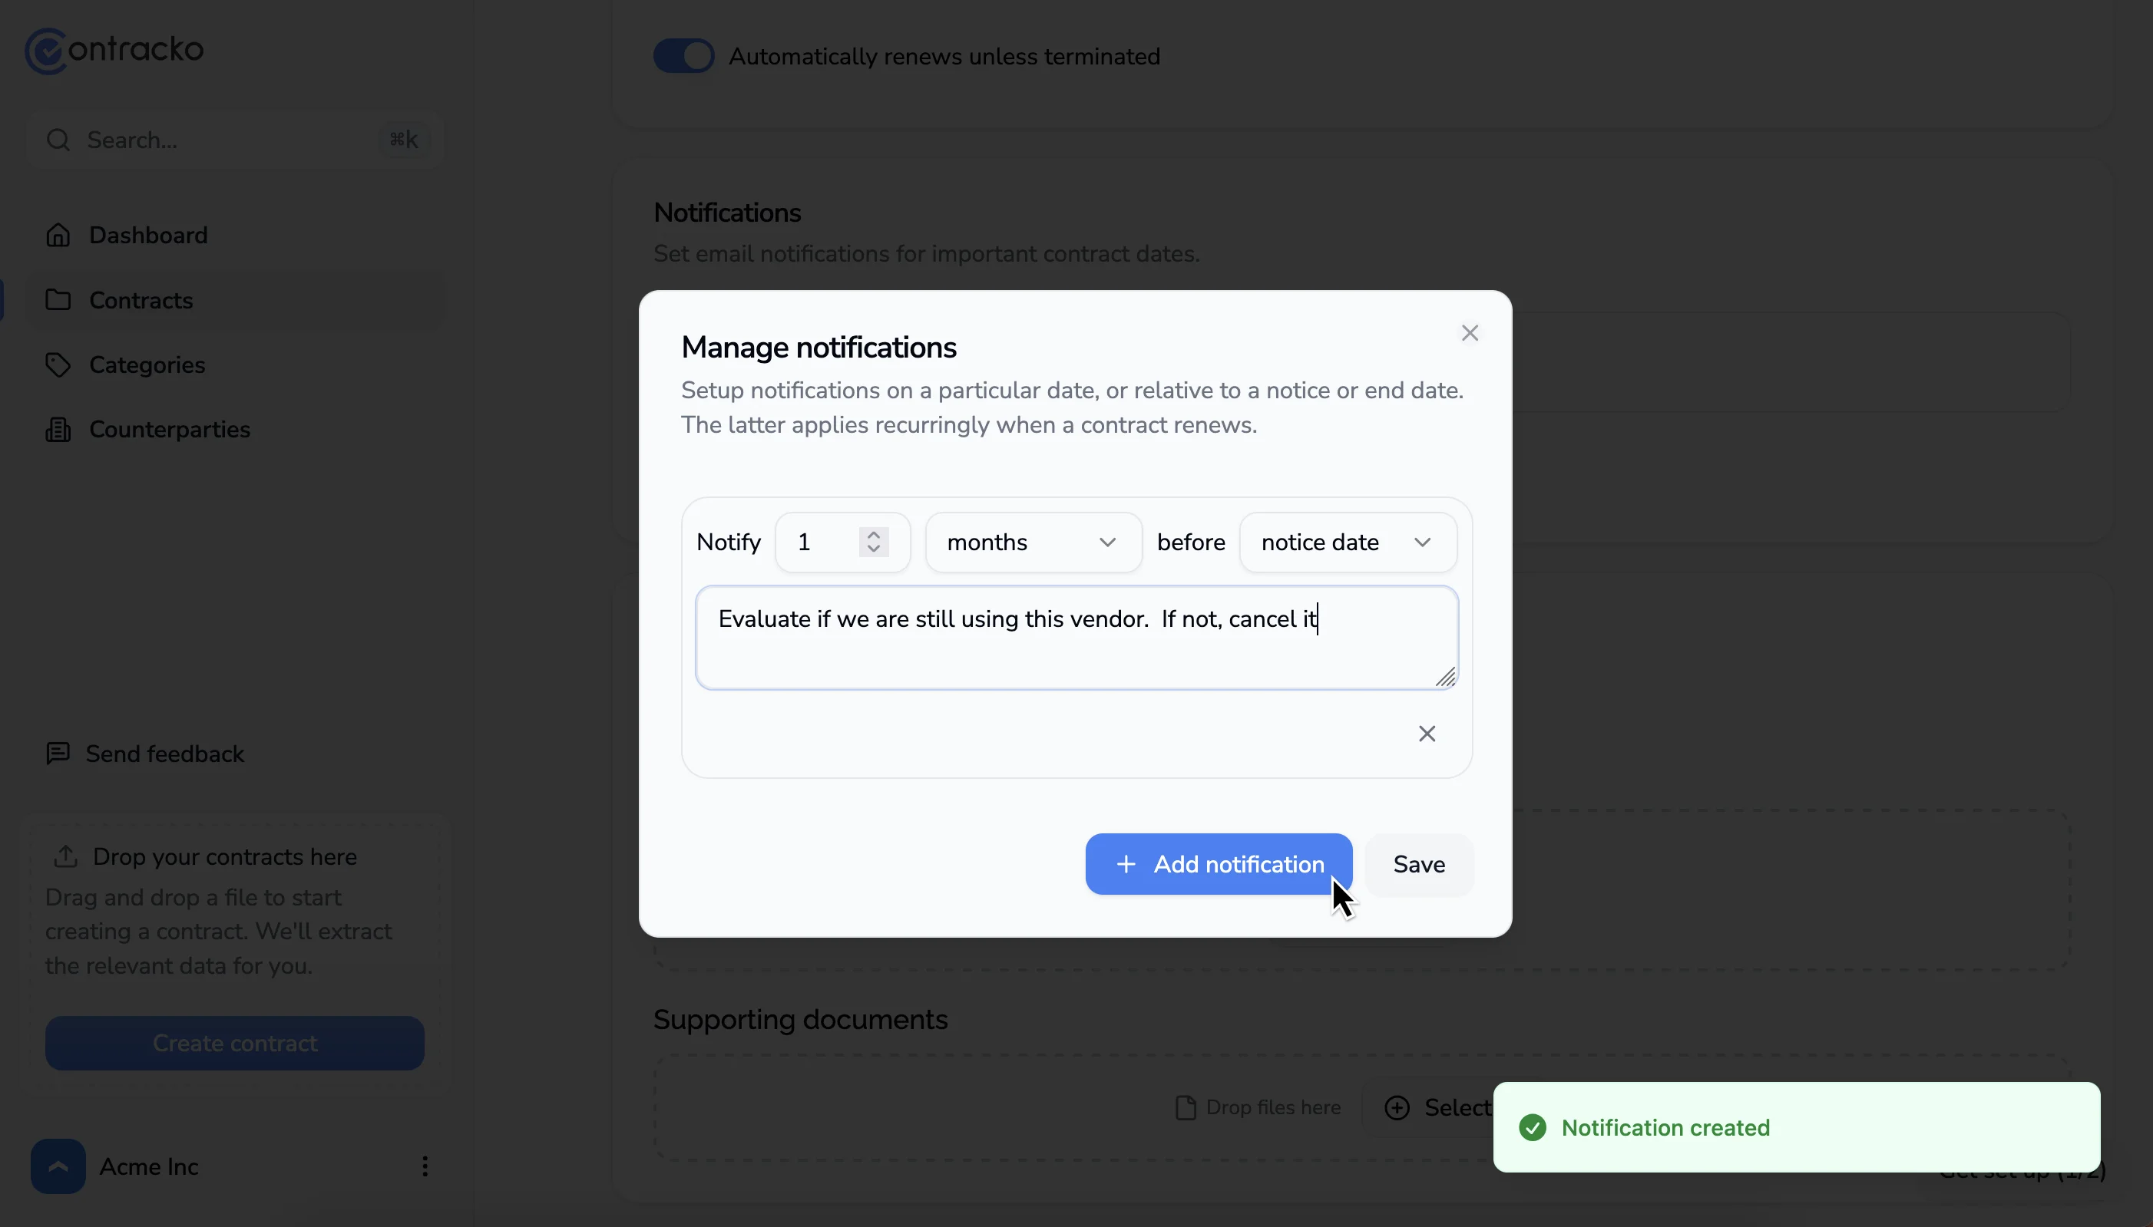Remove the notification with the X below textarea

pyautogui.click(x=1427, y=733)
